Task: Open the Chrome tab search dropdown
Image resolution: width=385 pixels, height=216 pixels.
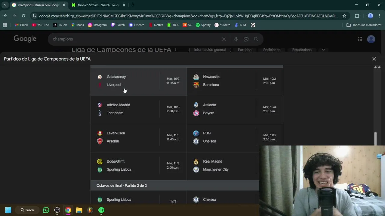Action: (x=5, y=5)
